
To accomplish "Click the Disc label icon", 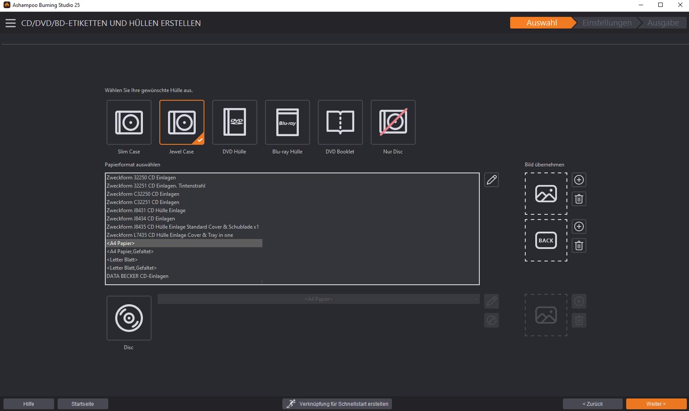I will 129,318.
